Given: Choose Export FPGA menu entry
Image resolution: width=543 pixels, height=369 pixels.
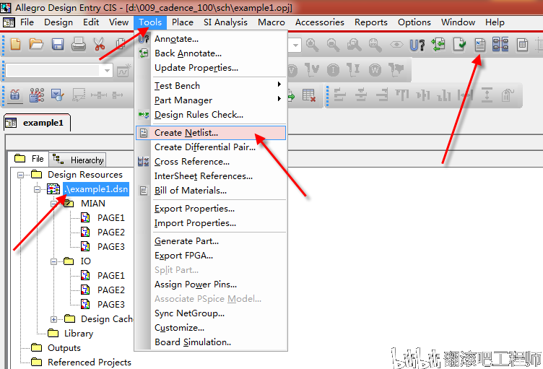Looking at the screenshot, I should point(212,256).
